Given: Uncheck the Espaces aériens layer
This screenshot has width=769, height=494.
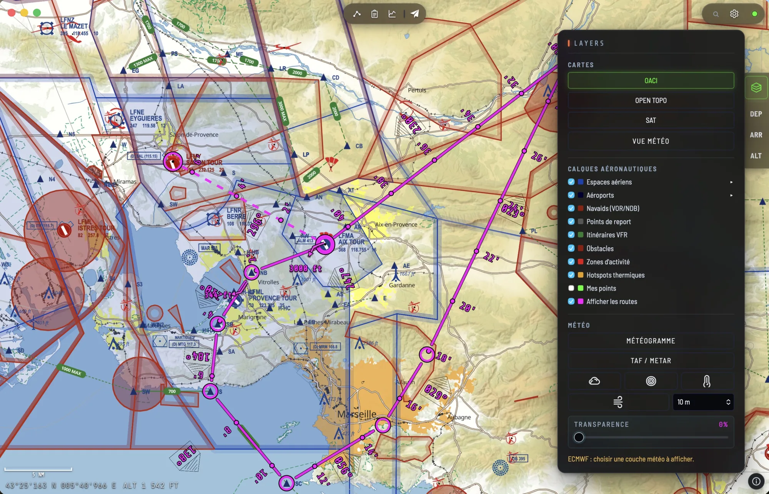Looking at the screenshot, I should point(571,182).
